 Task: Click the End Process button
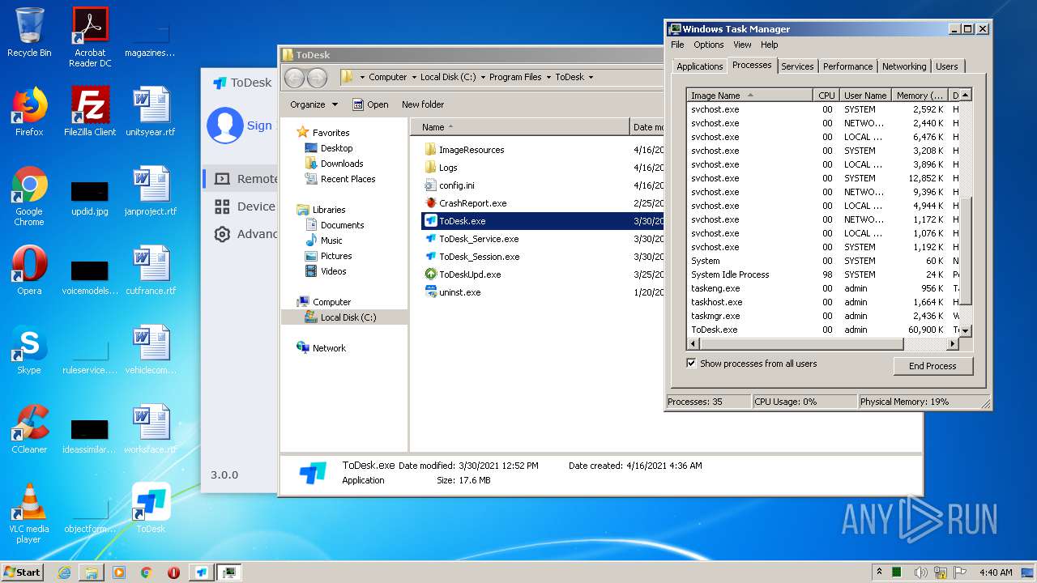click(932, 366)
